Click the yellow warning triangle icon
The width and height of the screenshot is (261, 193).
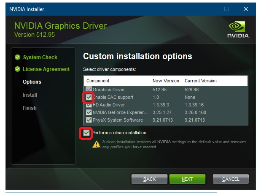pyautogui.click(x=96, y=144)
